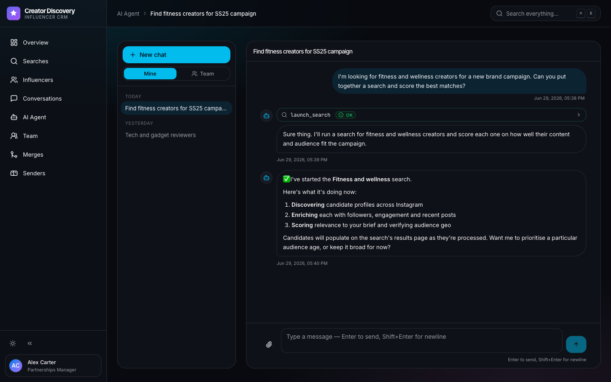Click the YESTERDAY section label

[139, 123]
